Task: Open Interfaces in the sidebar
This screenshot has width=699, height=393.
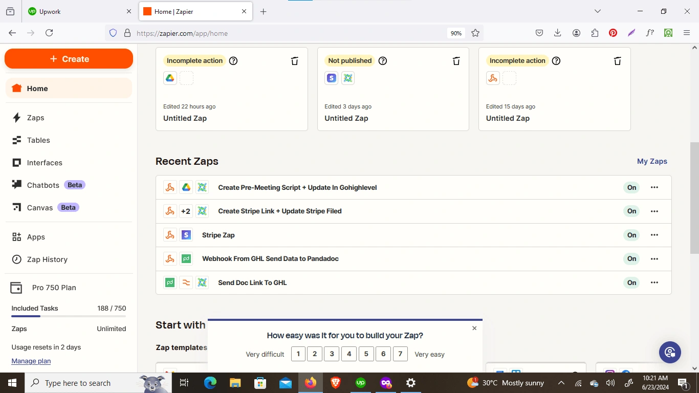Action: tap(69, 162)
